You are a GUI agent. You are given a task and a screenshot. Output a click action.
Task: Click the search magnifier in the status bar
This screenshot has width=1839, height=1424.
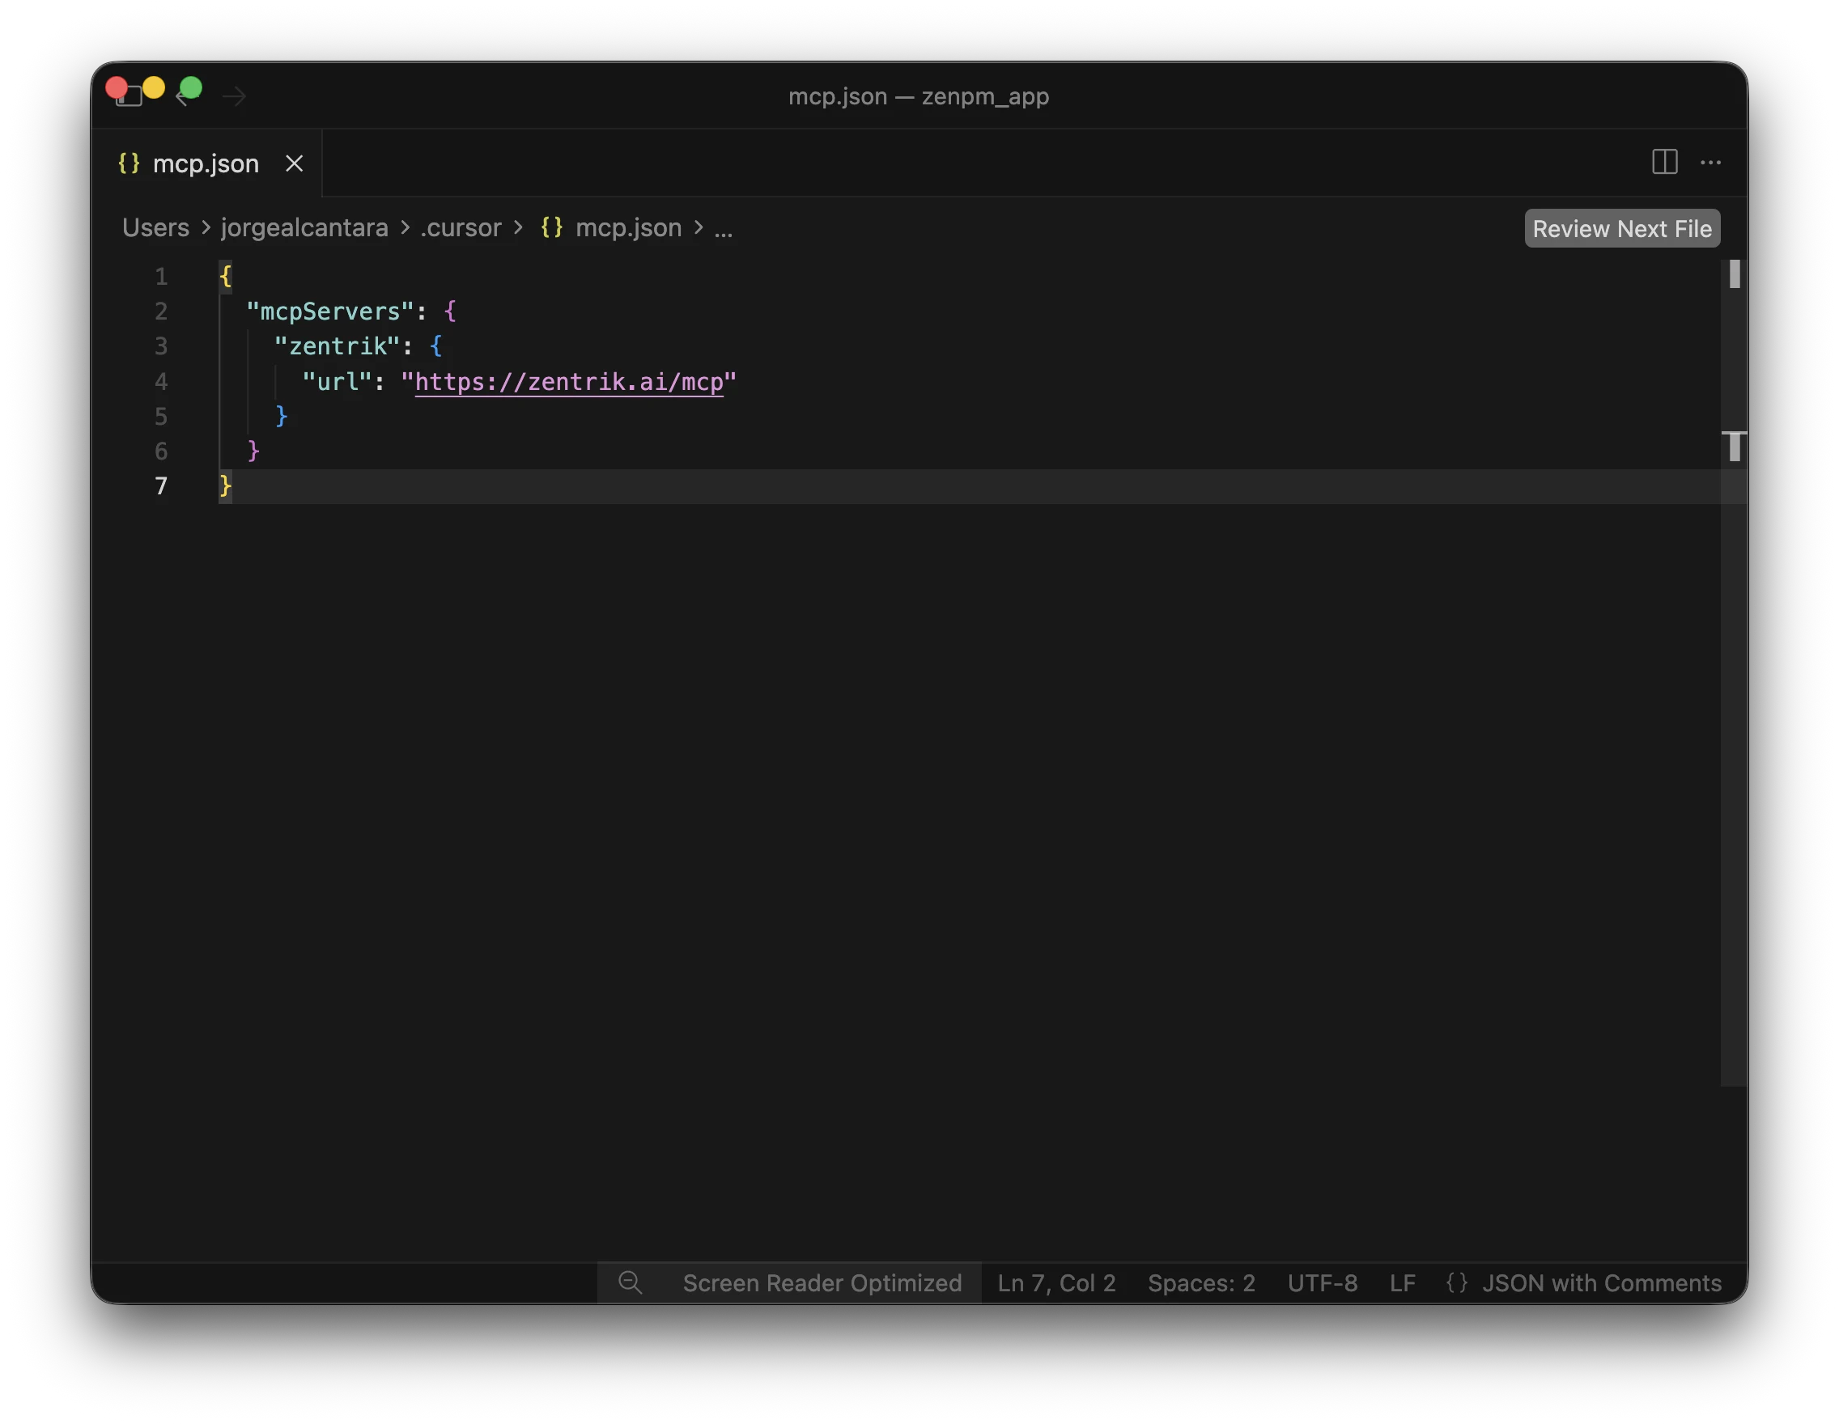coord(630,1282)
